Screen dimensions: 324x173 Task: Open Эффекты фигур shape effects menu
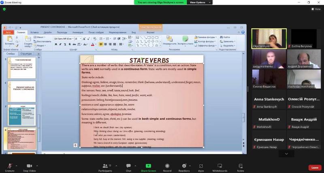coord(206,46)
